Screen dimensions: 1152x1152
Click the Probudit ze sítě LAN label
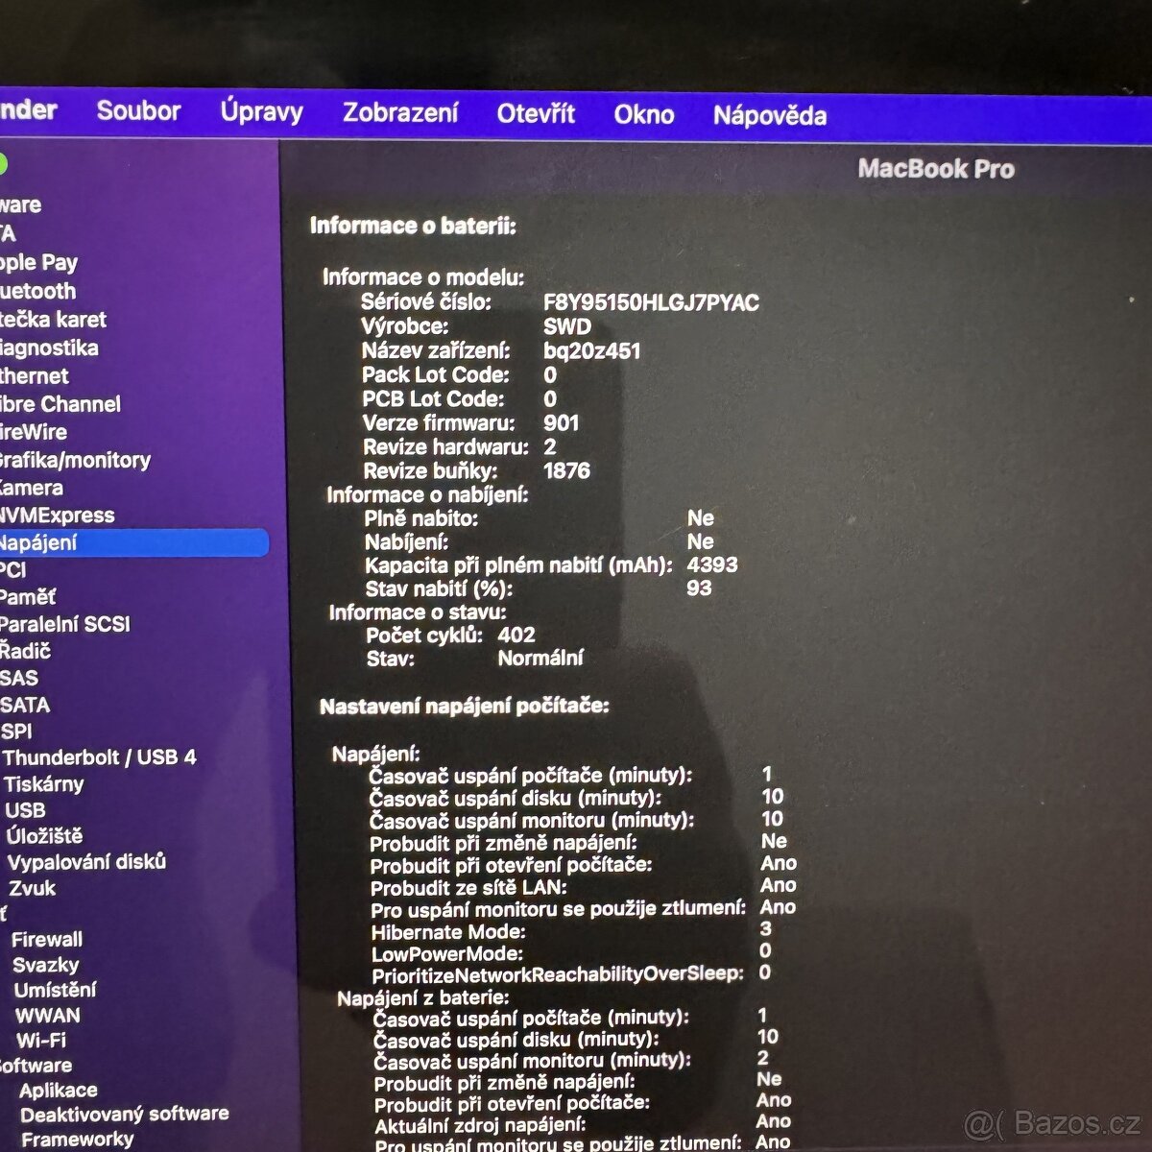(468, 887)
